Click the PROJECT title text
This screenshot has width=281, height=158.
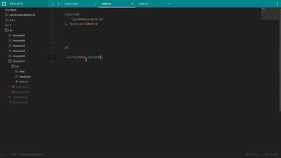[x=16, y=4]
